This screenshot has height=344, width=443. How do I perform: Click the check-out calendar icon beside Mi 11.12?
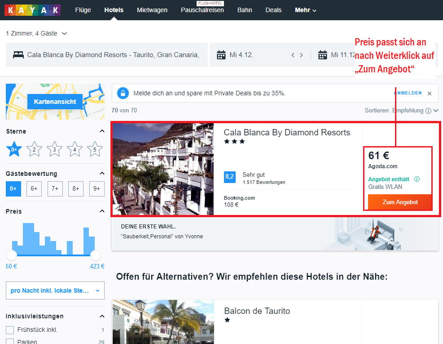tap(323, 55)
